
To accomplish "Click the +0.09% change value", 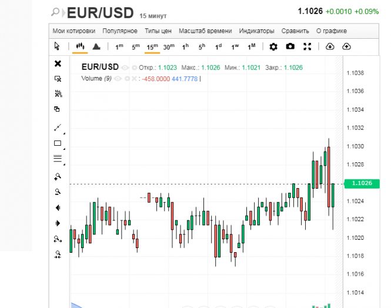I will tap(366, 12).
